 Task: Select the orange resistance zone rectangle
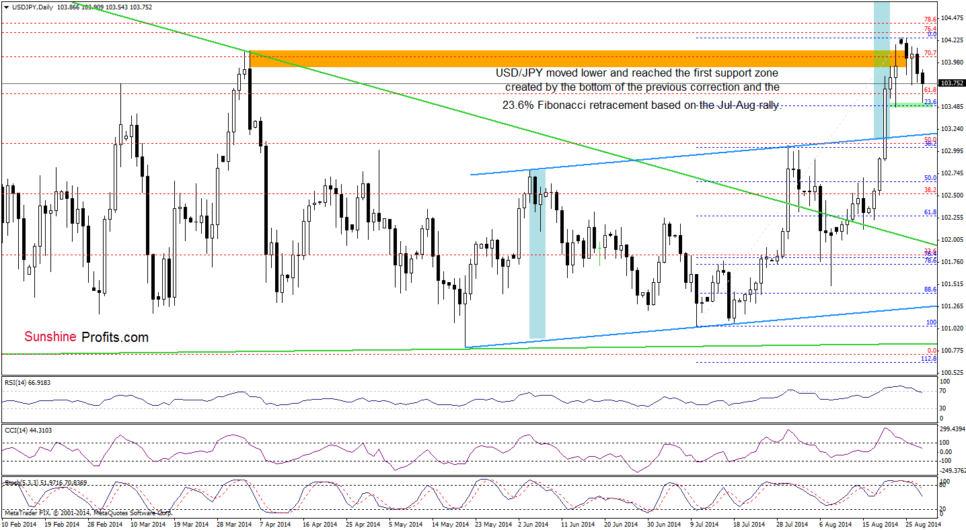point(579,58)
